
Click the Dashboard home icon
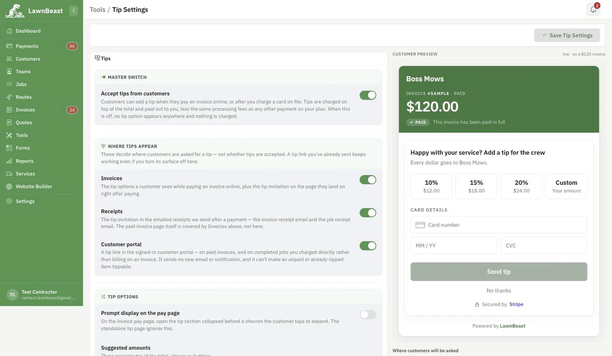coord(9,31)
